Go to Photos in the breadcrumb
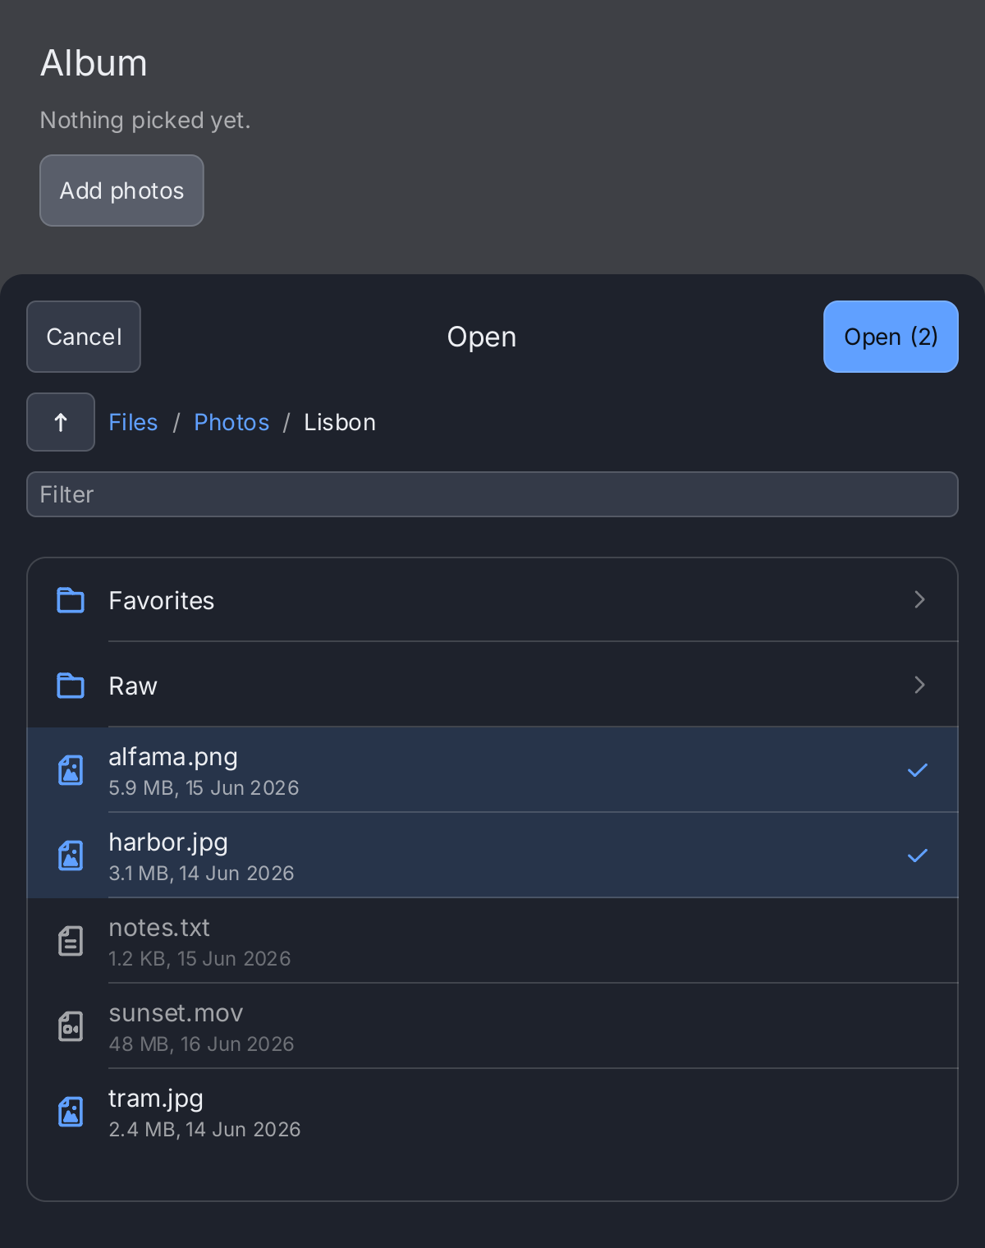The image size is (985, 1248). coord(231,422)
